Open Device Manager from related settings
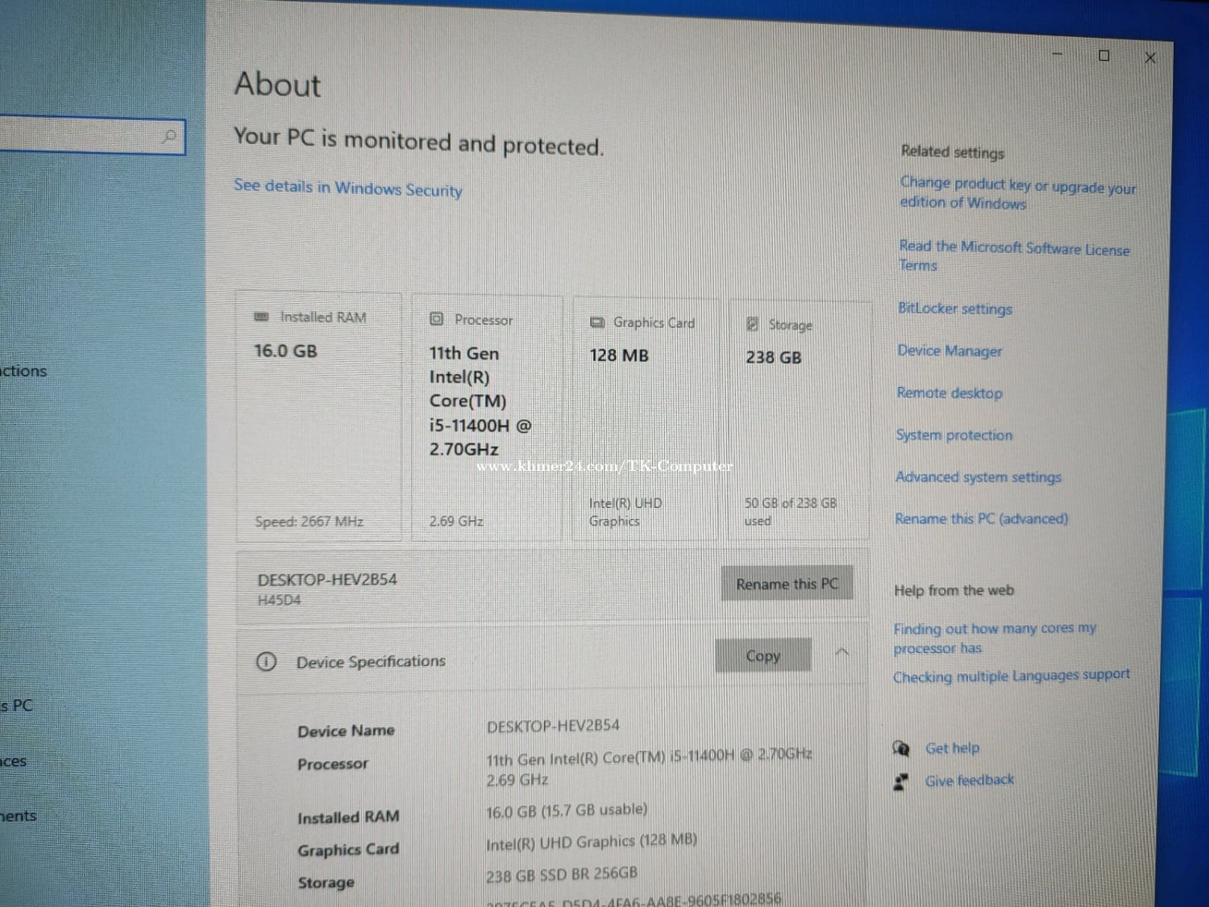Screen dimensions: 1209x907 949,351
